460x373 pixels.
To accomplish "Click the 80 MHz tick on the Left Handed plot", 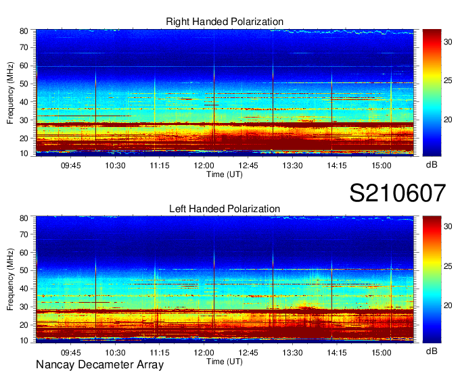I will tap(24, 218).
